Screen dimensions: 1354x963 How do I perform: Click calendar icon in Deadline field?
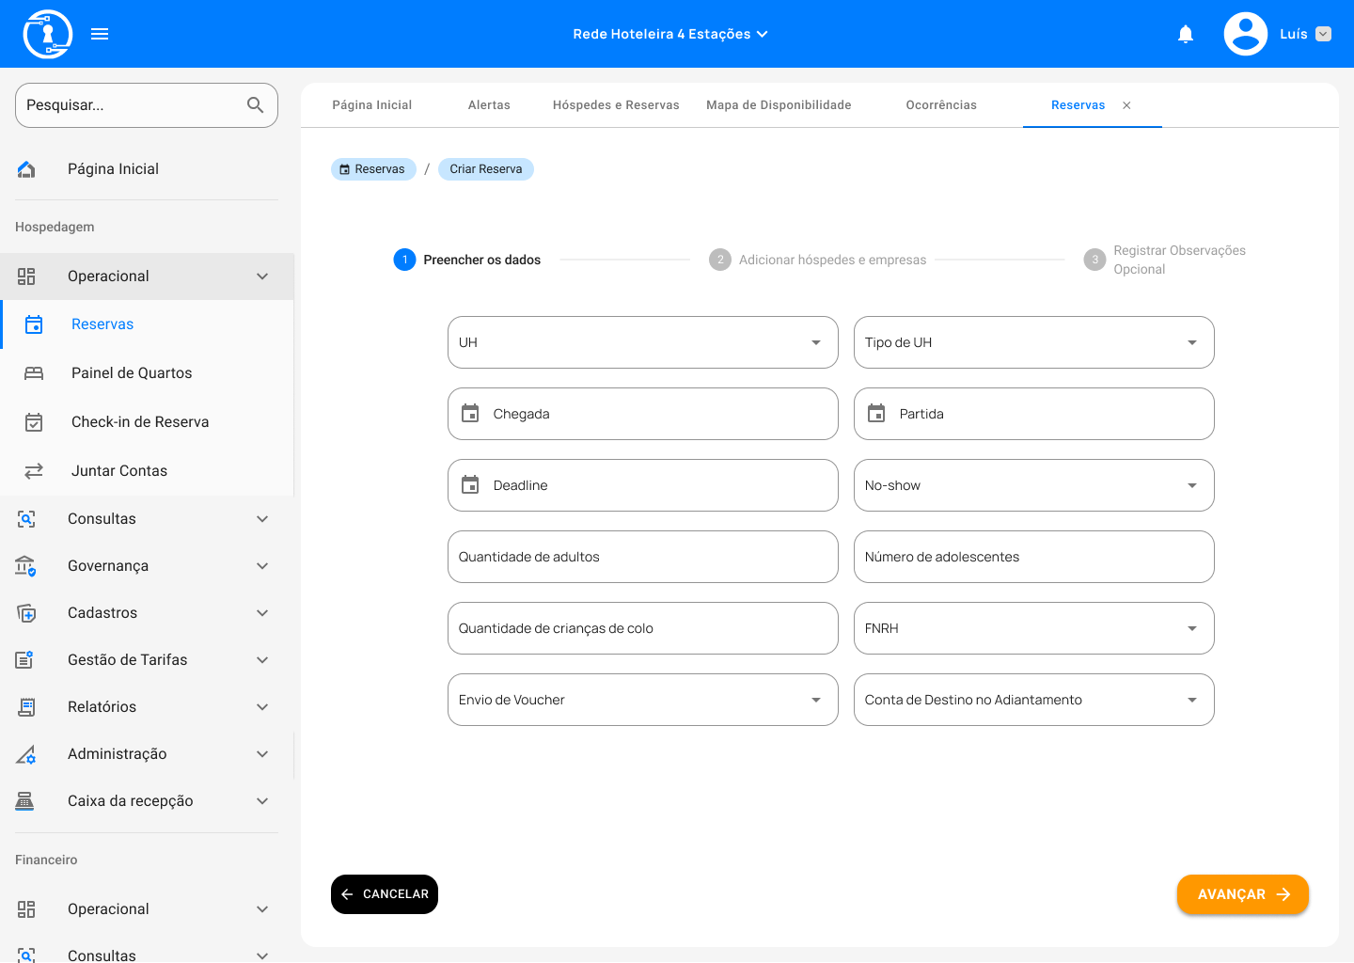tap(470, 485)
